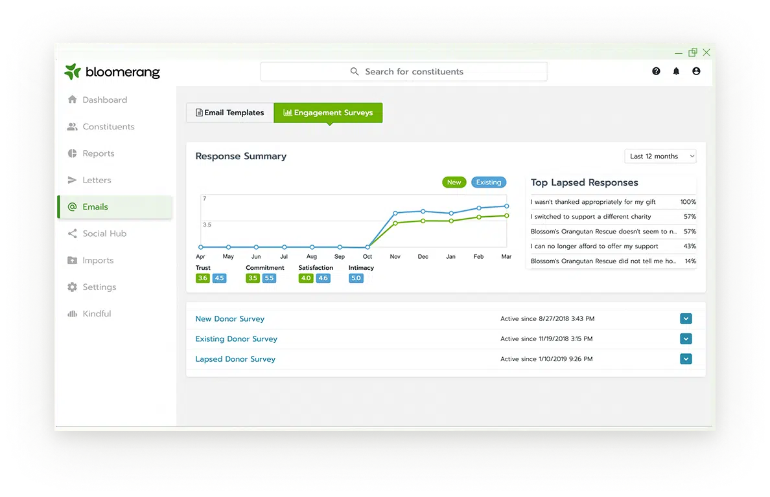Click the Top Lapsed Responses heading
770x497 pixels.
pos(585,183)
